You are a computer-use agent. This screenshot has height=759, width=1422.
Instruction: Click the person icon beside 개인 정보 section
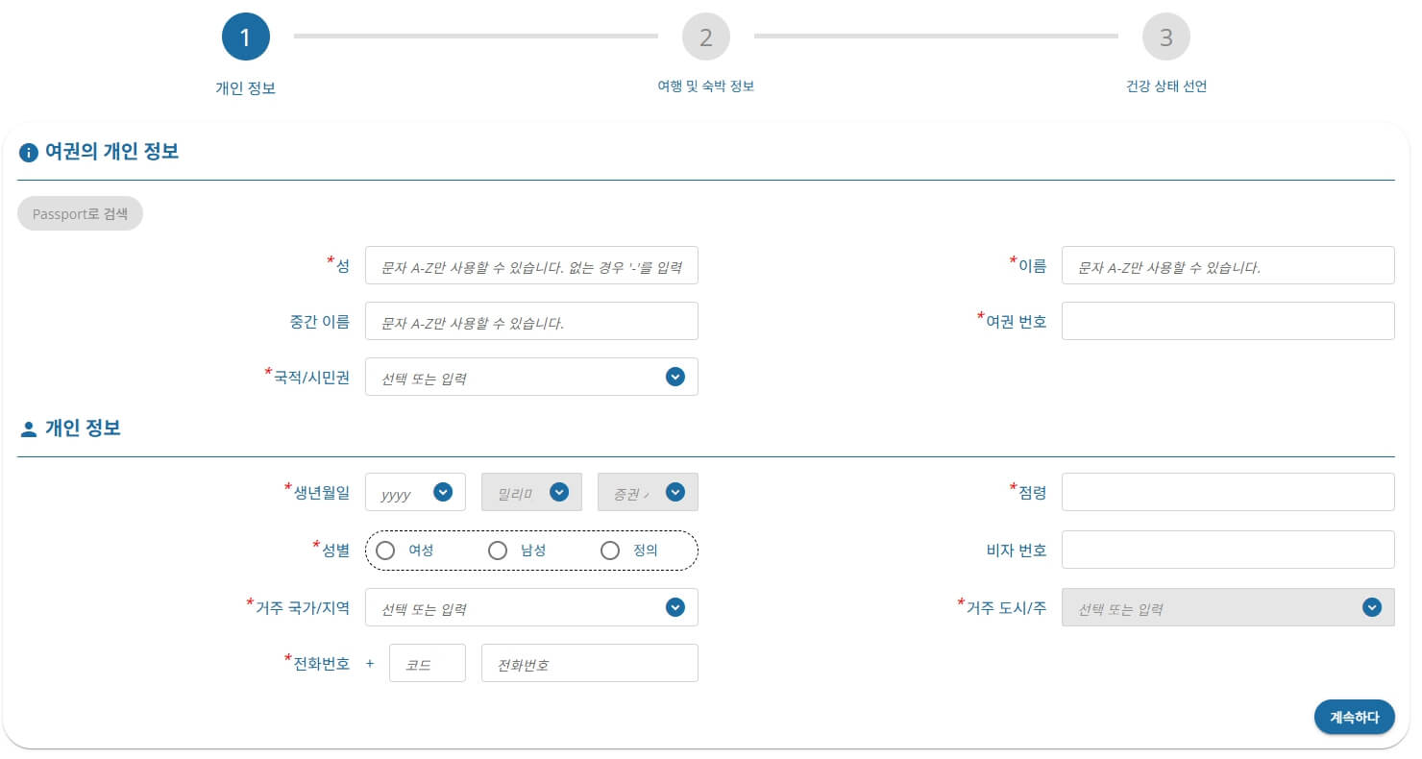click(x=27, y=428)
